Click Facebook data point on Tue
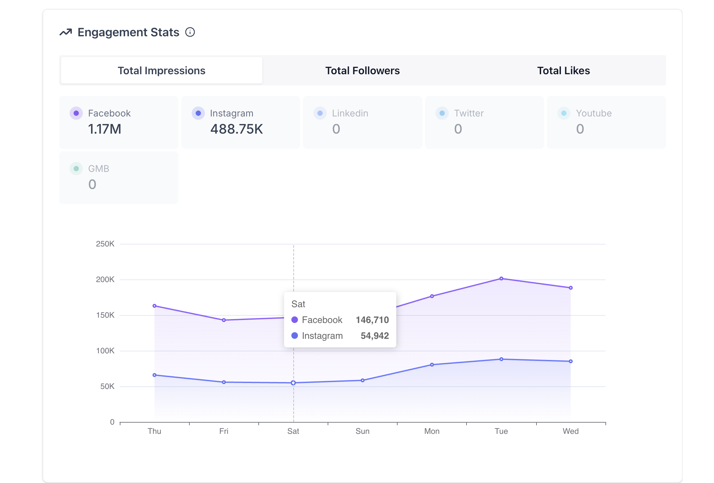The image size is (714, 483). click(501, 278)
